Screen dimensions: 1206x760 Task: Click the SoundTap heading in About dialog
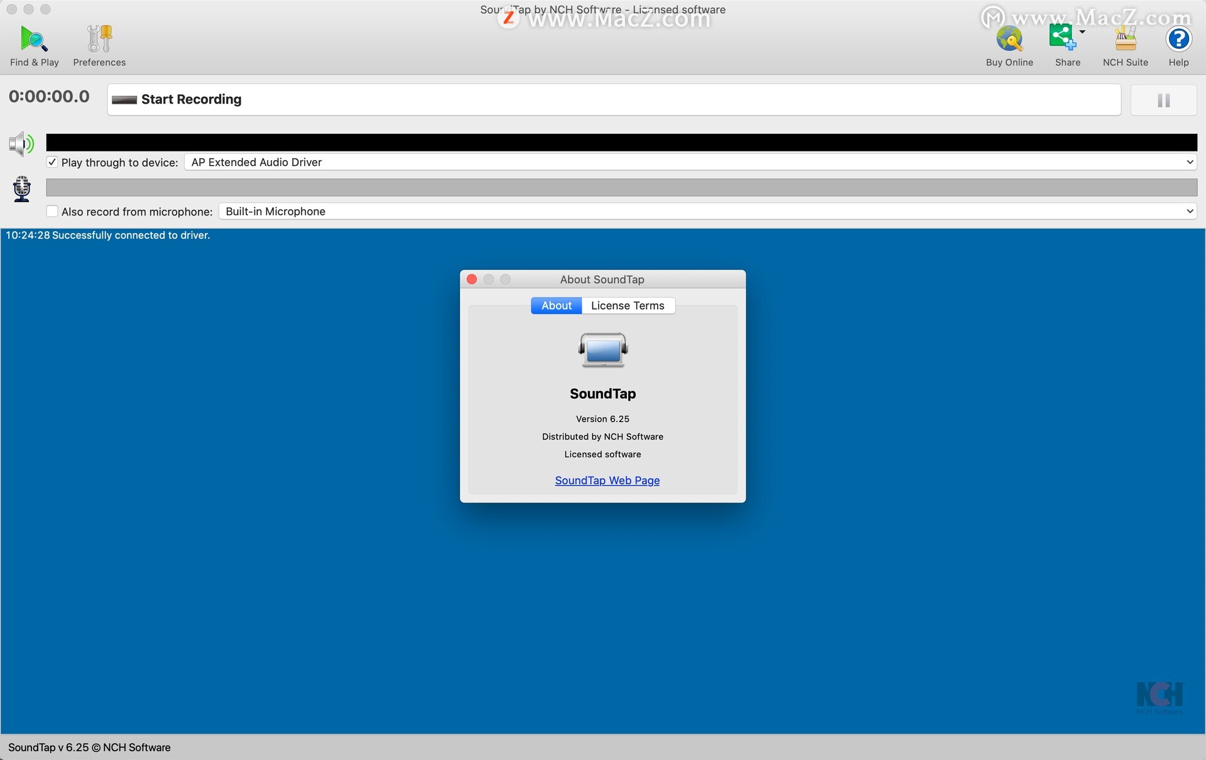click(x=602, y=394)
